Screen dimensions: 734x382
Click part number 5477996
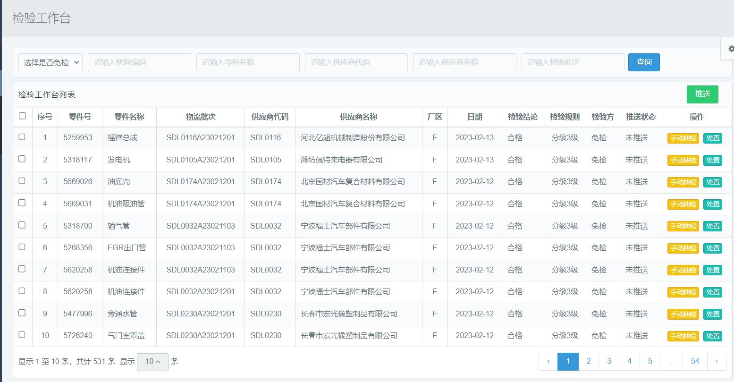coord(78,314)
